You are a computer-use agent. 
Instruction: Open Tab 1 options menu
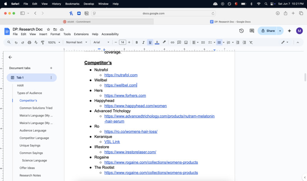51,78
